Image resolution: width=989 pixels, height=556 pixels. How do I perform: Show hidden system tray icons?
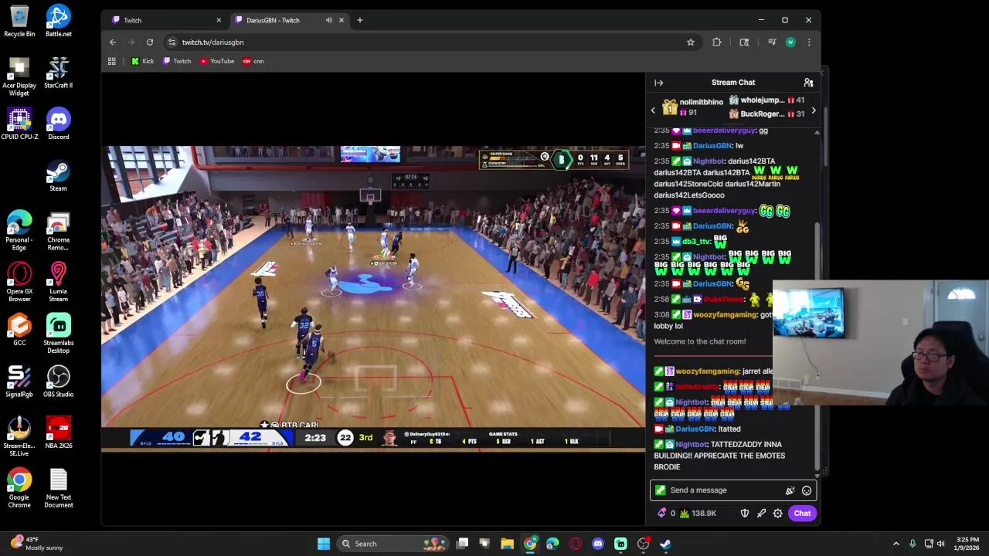(x=896, y=544)
